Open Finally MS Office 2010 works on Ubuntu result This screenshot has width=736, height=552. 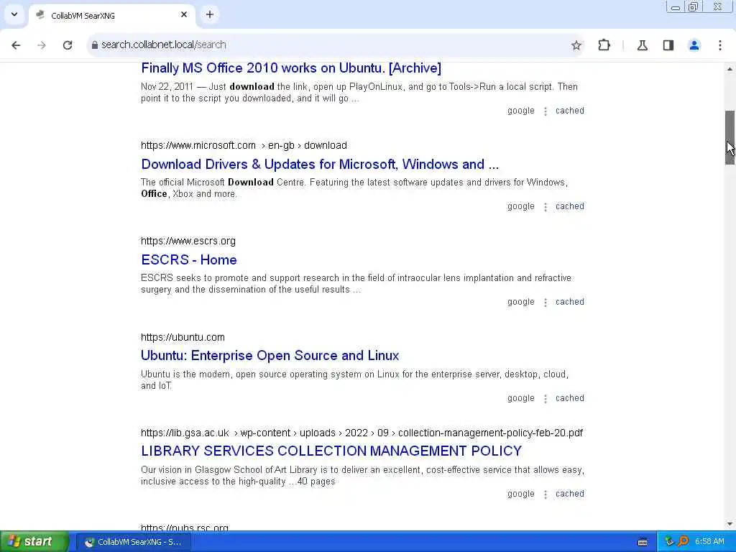pos(291,68)
